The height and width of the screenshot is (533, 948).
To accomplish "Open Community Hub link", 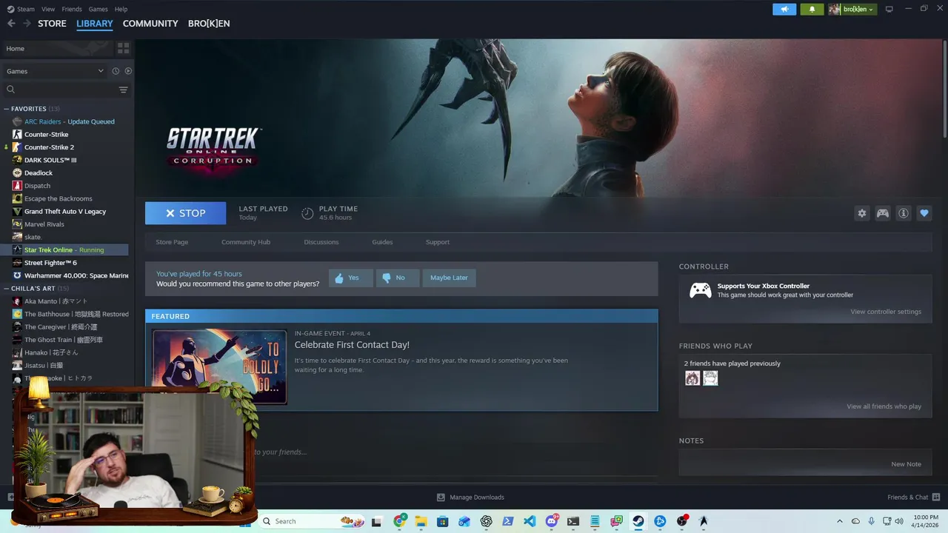I will (x=246, y=242).
